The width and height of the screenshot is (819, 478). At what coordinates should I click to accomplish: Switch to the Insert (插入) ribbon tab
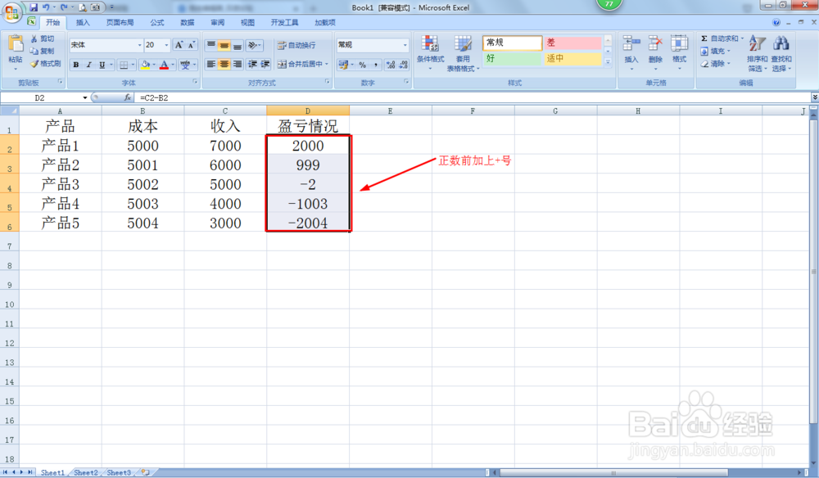tap(83, 22)
